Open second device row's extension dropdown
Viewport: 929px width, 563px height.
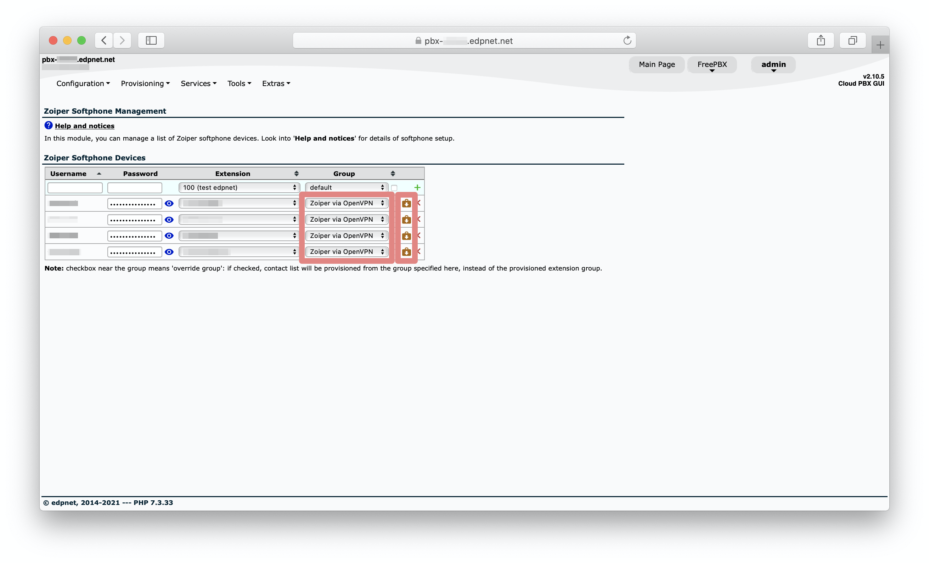239,219
